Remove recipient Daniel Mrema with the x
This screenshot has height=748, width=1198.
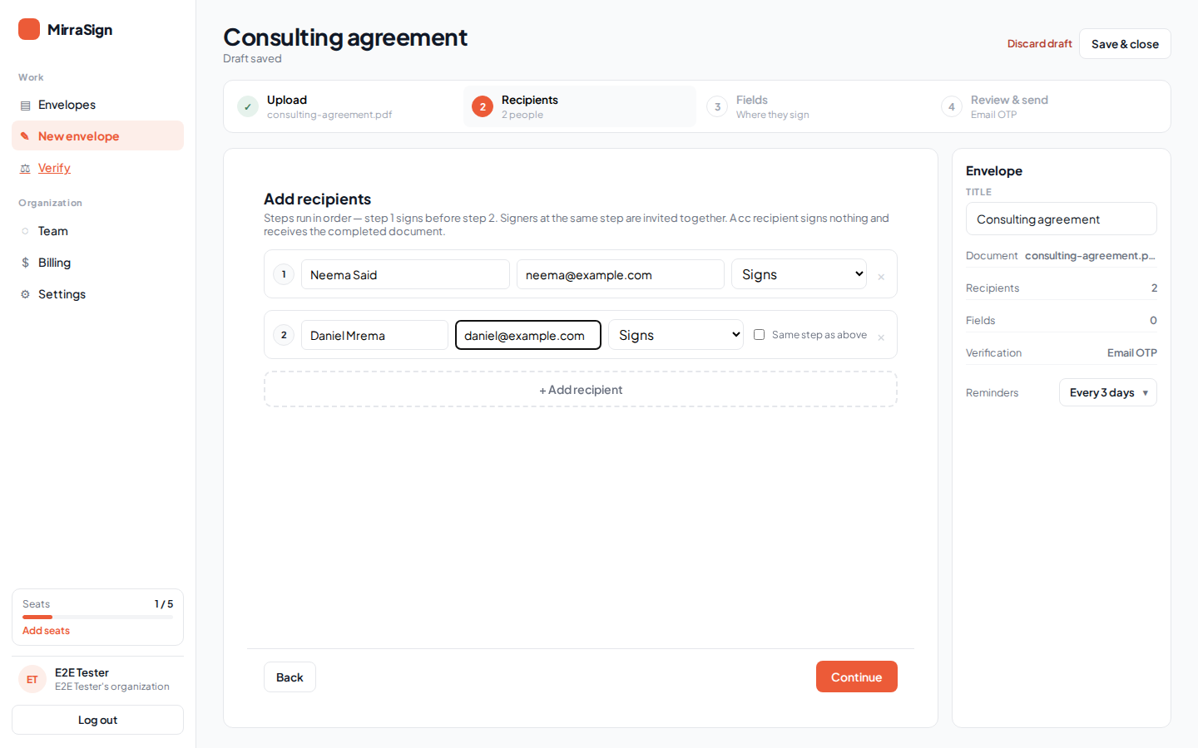(881, 337)
